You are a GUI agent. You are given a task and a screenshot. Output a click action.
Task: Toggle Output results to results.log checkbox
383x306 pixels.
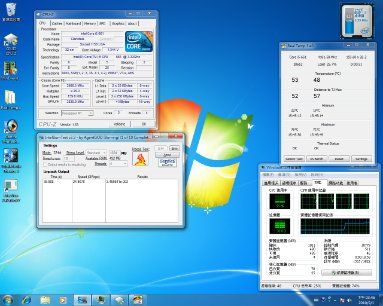(45, 165)
